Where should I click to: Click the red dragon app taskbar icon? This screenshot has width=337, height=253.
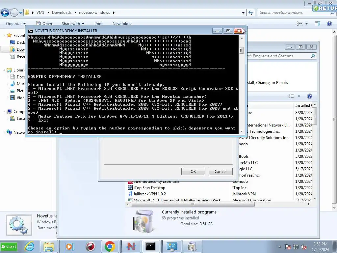90,246
